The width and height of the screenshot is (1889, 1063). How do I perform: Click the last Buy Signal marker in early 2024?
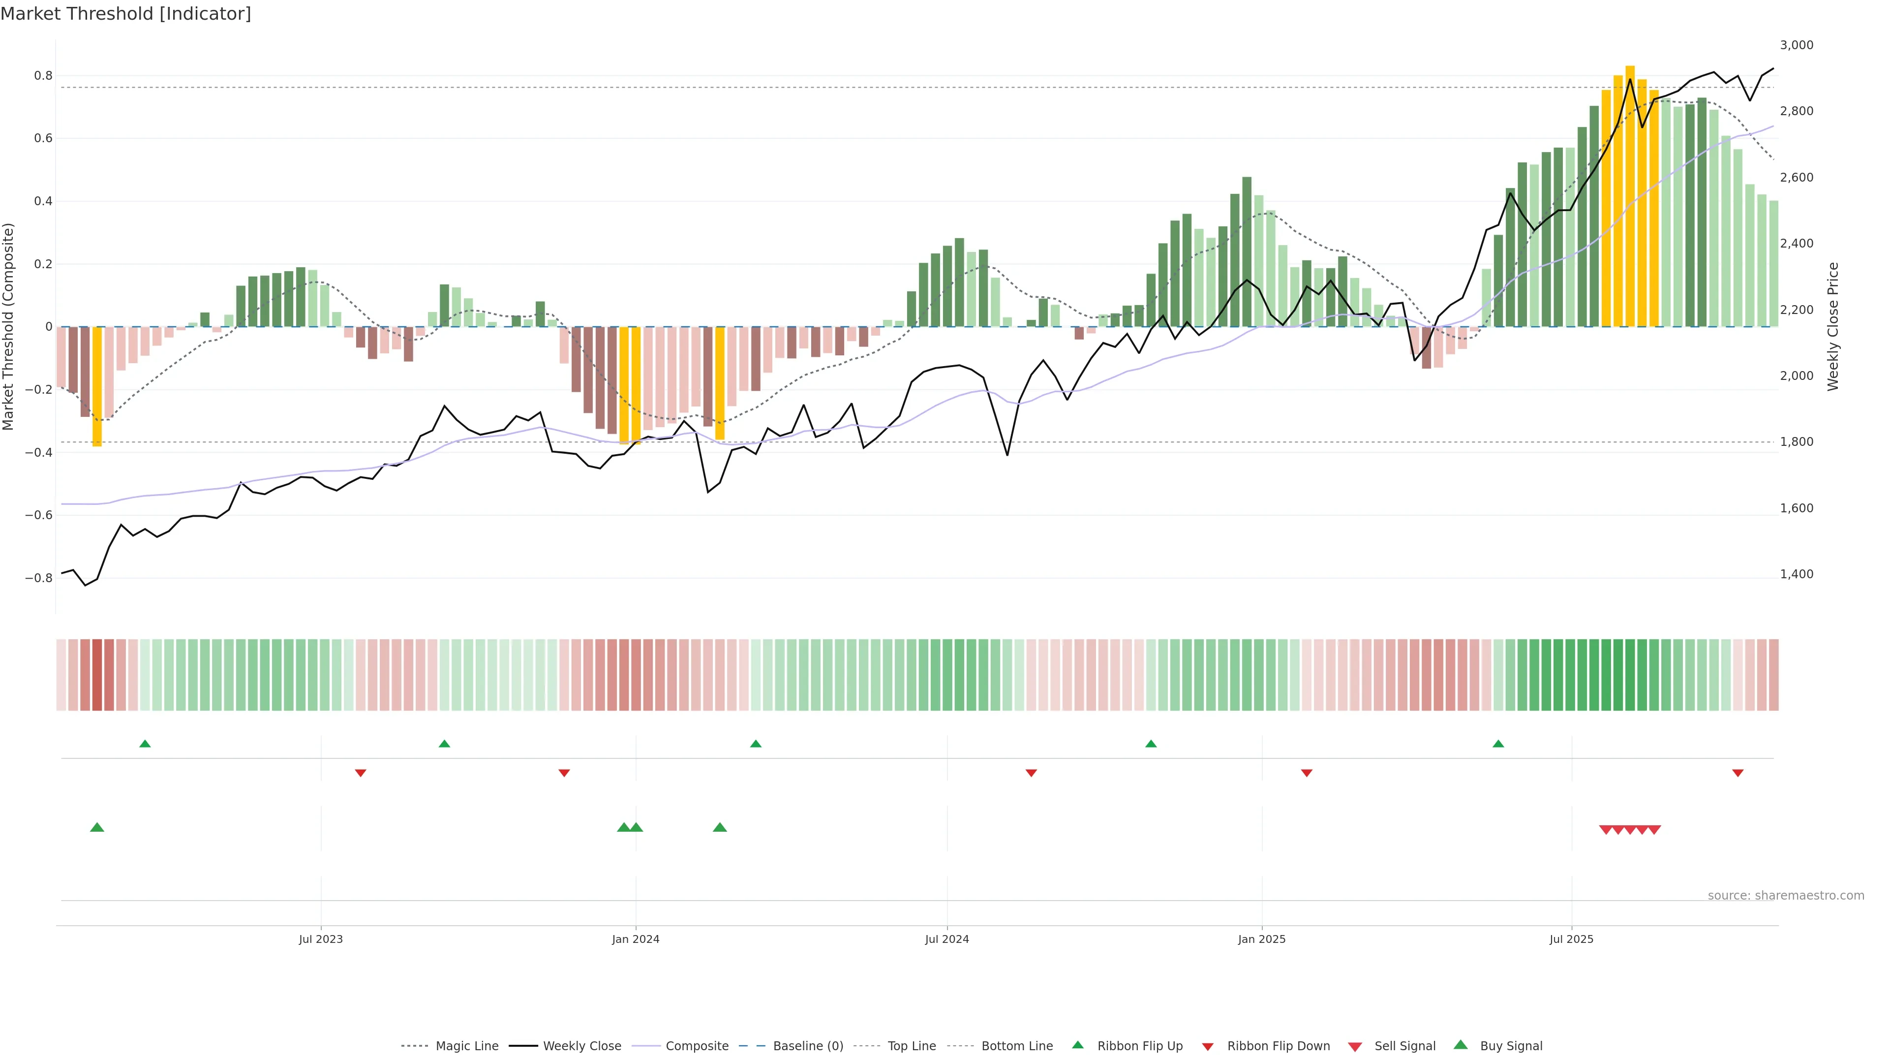point(719,827)
